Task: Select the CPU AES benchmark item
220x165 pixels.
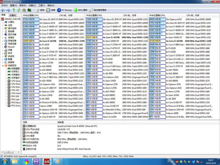Action: pos(15,90)
